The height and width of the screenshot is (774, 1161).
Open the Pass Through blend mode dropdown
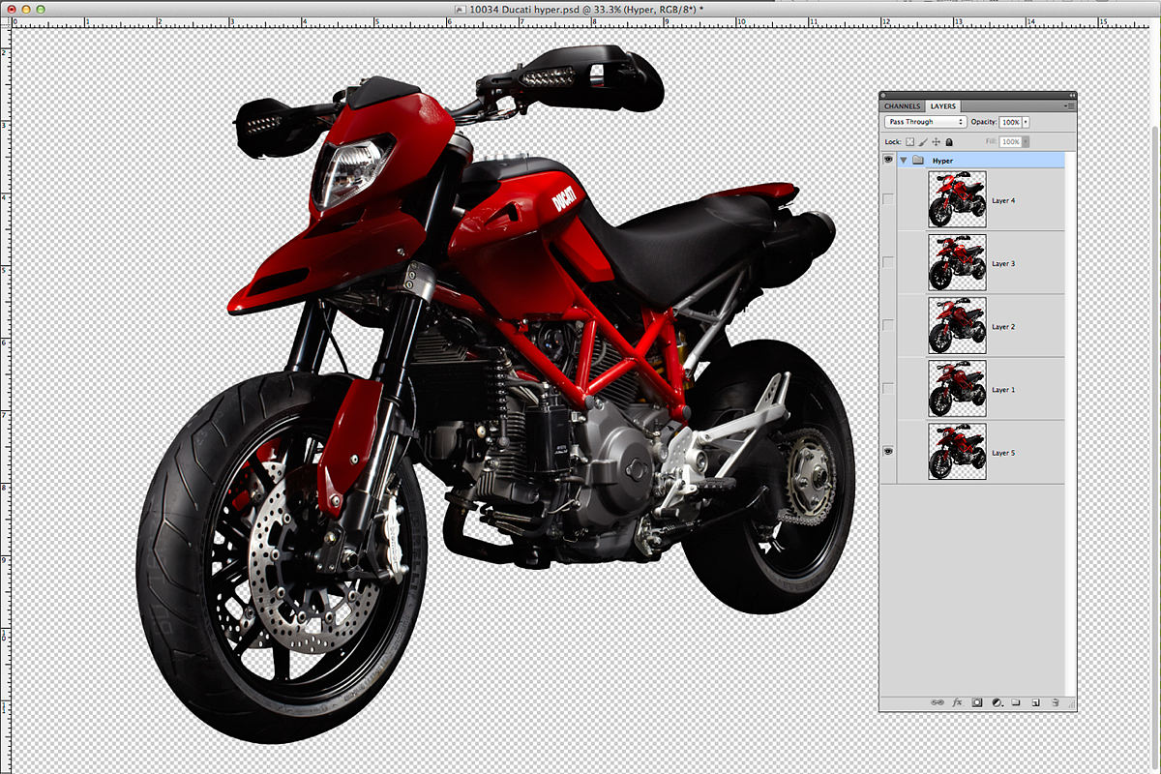926,122
